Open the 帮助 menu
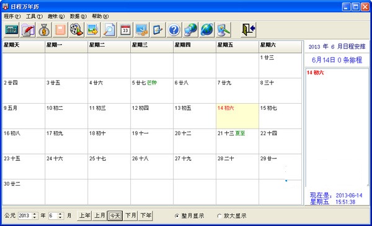372x226 pixels. pos(100,16)
